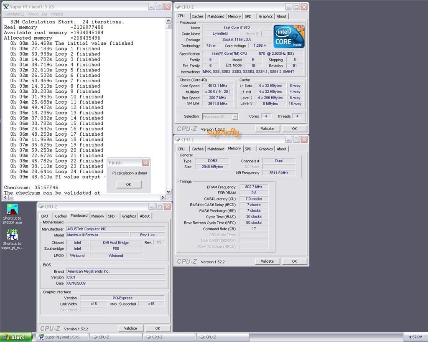Click the CPU-Z logo in Mainboard window footer

click(50, 328)
